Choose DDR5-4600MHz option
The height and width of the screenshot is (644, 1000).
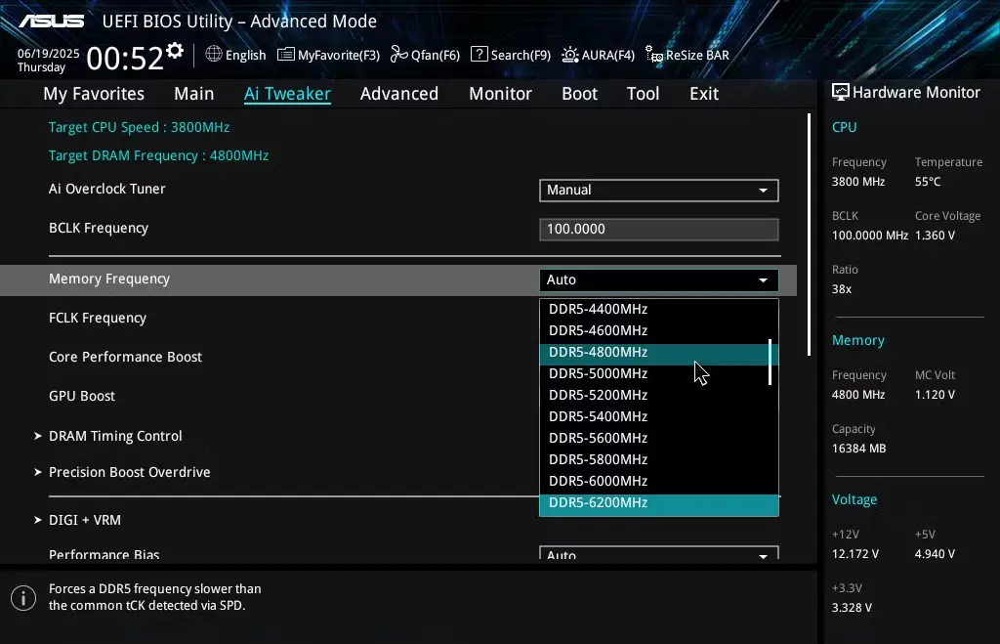(659, 330)
